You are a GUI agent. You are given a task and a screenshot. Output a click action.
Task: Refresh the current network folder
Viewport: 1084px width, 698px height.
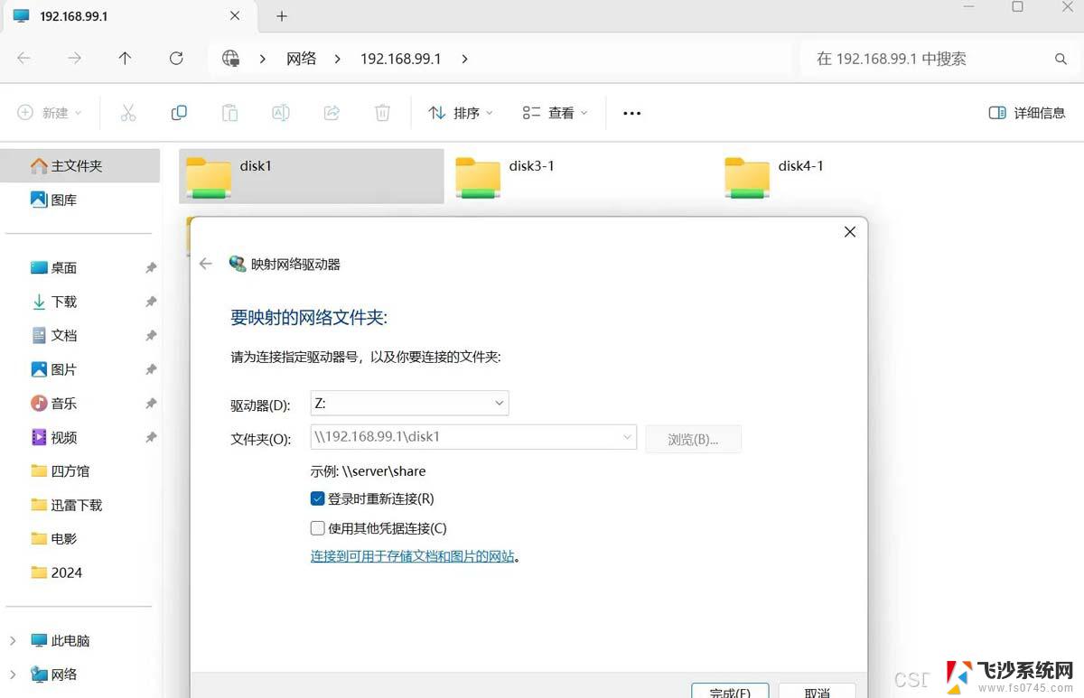pos(176,58)
